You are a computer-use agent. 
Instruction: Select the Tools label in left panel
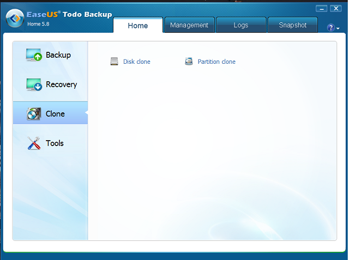click(x=55, y=143)
